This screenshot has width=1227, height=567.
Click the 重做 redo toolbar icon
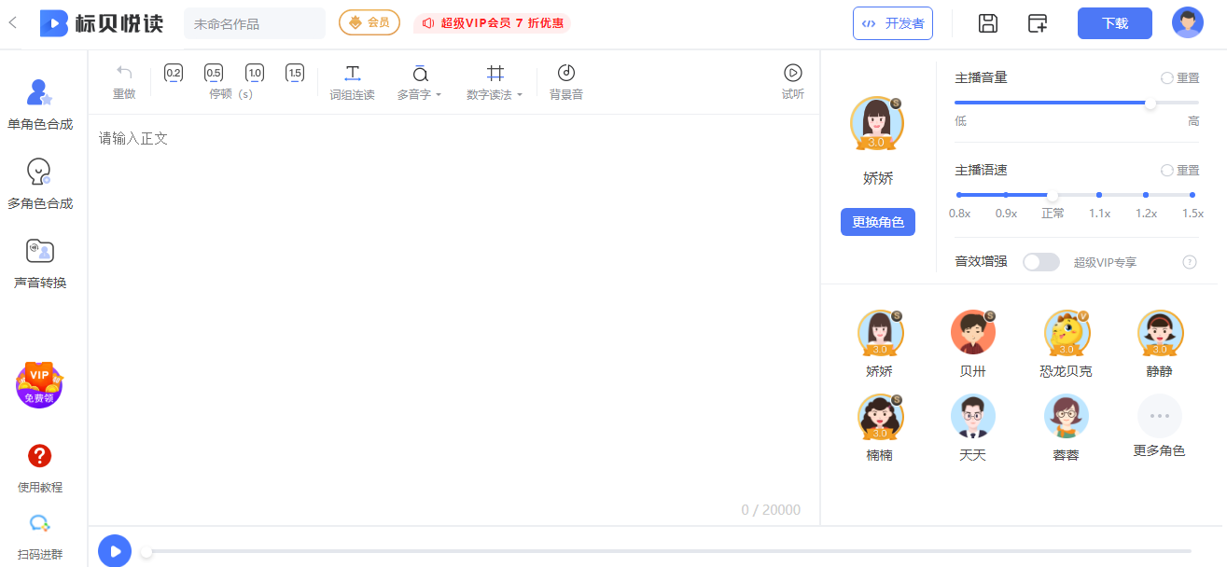coord(124,82)
